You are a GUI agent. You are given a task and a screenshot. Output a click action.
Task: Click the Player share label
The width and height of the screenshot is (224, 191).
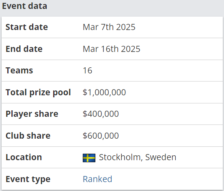[x=32, y=114]
